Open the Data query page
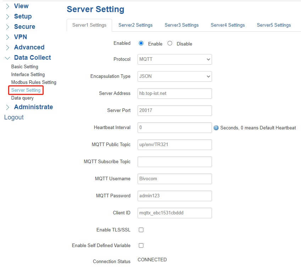The width and height of the screenshot is (301, 267). tap(22, 98)
